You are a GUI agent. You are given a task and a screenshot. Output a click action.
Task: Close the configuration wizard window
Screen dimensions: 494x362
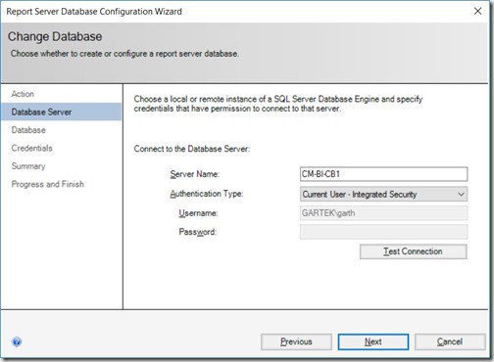coord(477,11)
